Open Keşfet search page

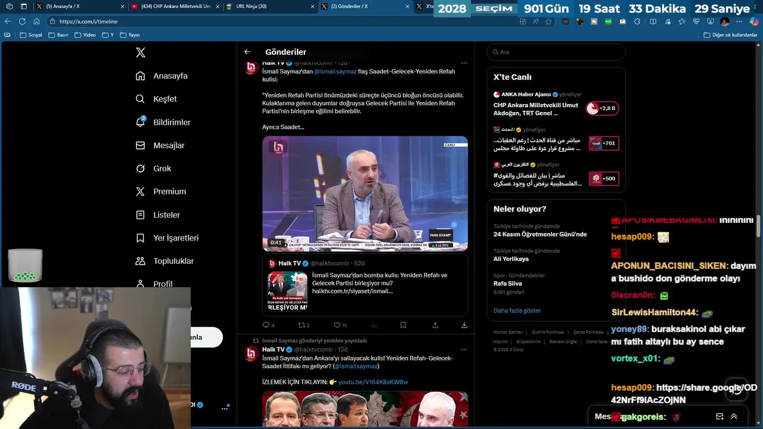(156, 99)
